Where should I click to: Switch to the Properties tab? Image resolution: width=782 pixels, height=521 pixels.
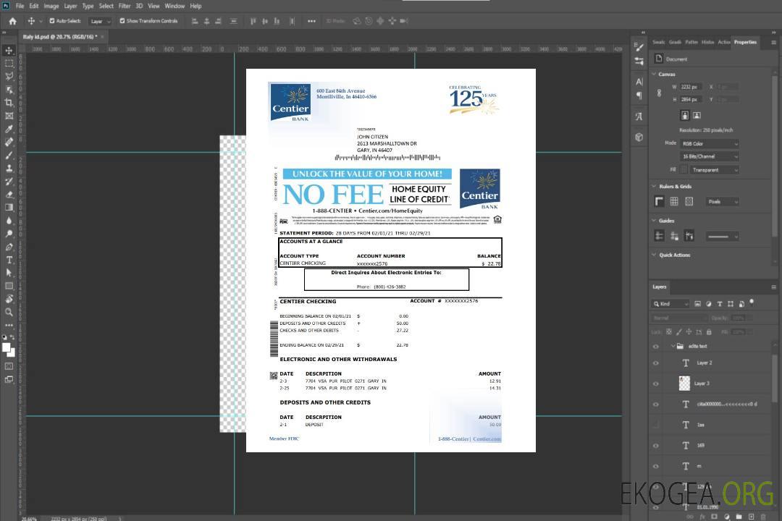[745, 43]
